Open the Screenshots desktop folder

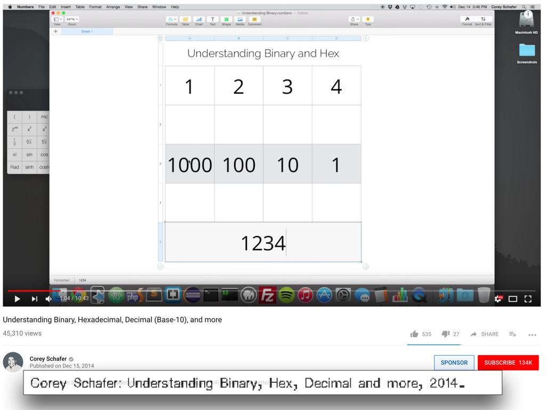[x=527, y=53]
